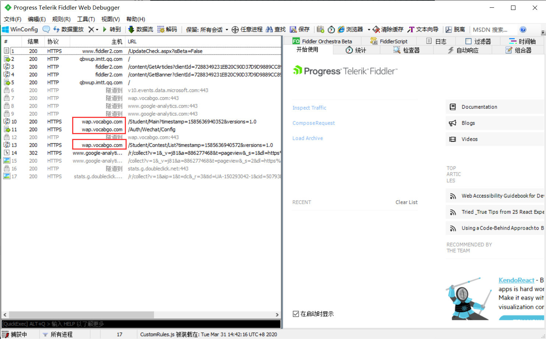Screen dimensions: 546x339
Task: Click the KendoReact ad link
Action: pyautogui.click(x=516, y=280)
